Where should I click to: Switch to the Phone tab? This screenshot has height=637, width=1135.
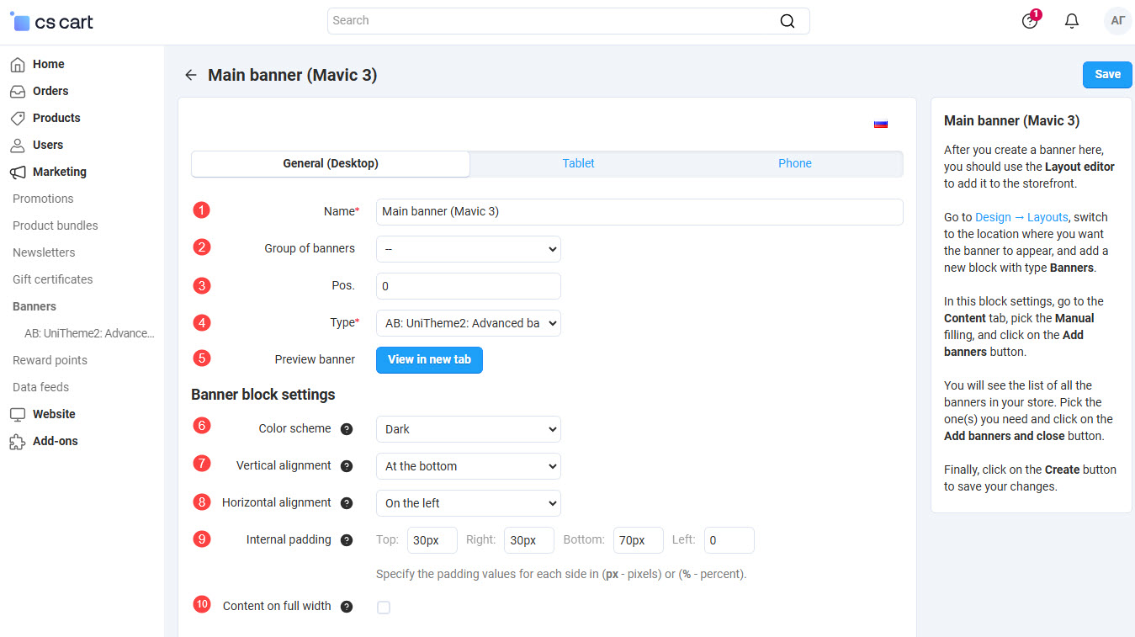[x=795, y=163]
